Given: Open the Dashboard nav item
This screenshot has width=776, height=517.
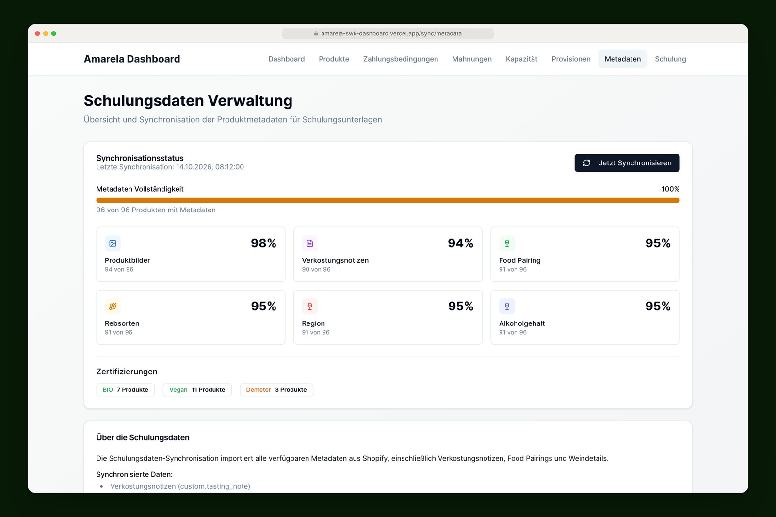Looking at the screenshot, I should point(287,59).
